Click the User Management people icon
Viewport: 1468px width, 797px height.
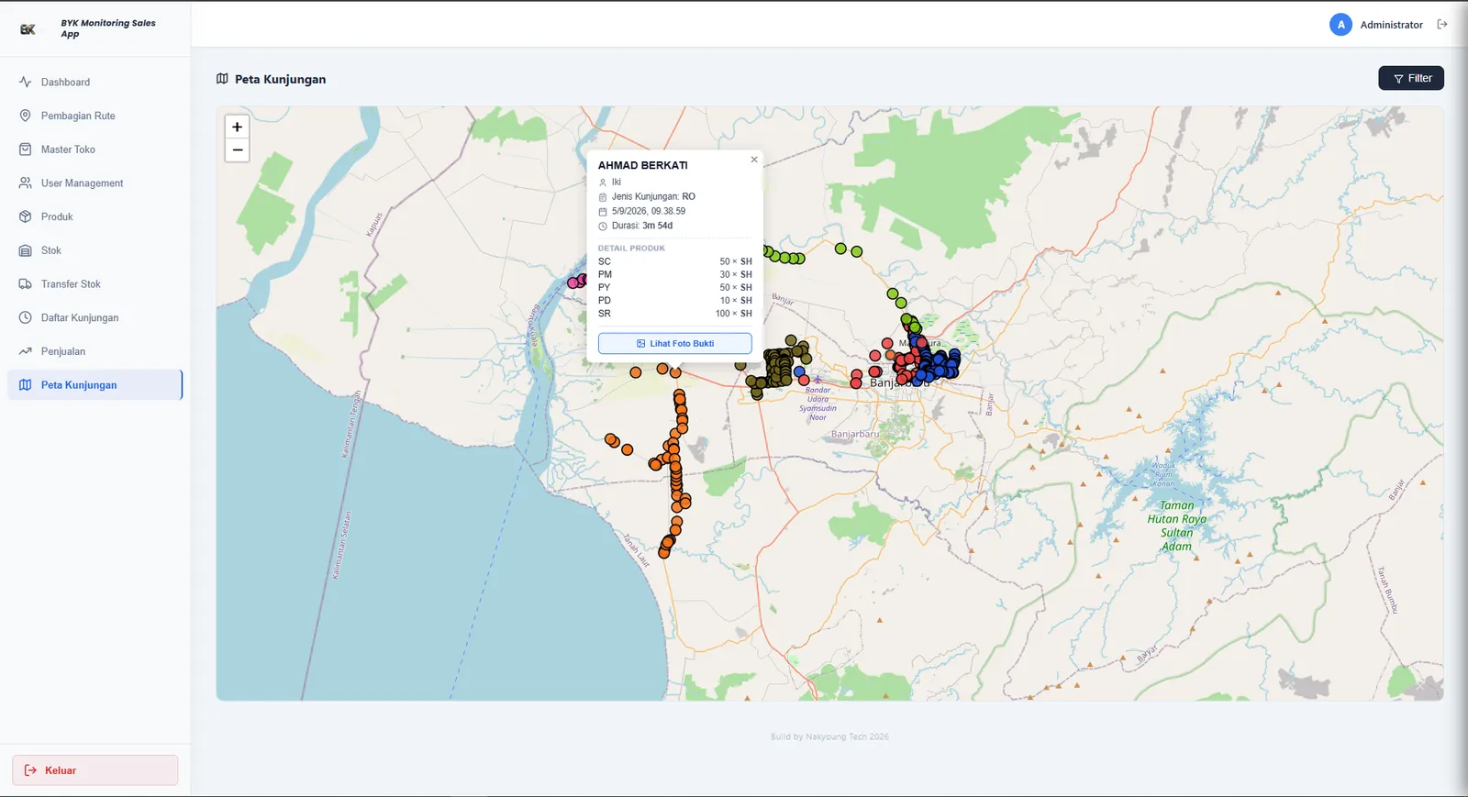pos(26,183)
